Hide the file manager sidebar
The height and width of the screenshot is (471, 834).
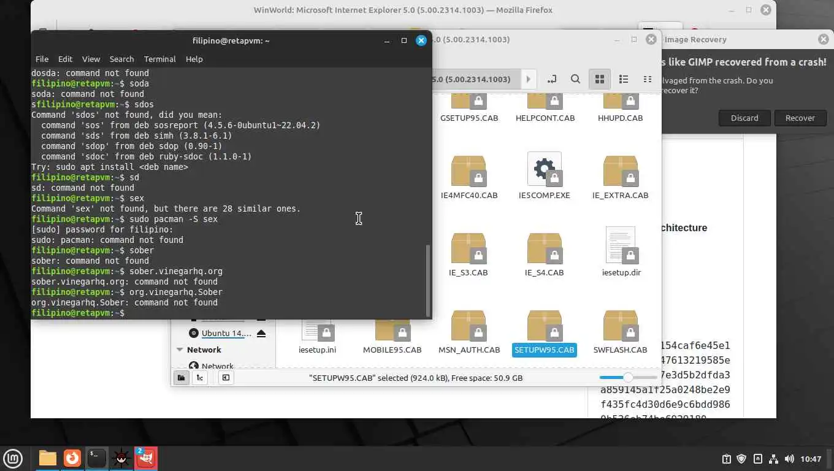click(x=226, y=378)
